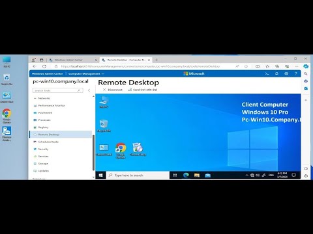Open local desktop Control Panel icon
Screen dimensions: 313x234
point(7,97)
